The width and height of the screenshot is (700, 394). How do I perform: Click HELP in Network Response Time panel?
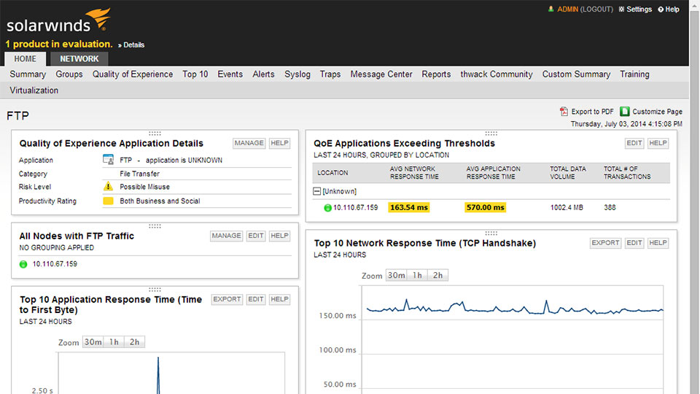[658, 242]
